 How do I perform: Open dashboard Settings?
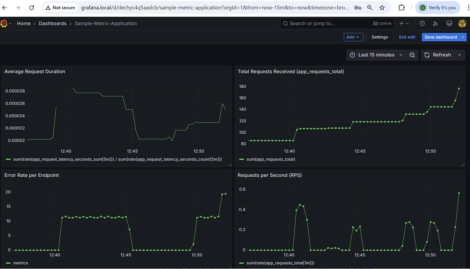pos(380,37)
